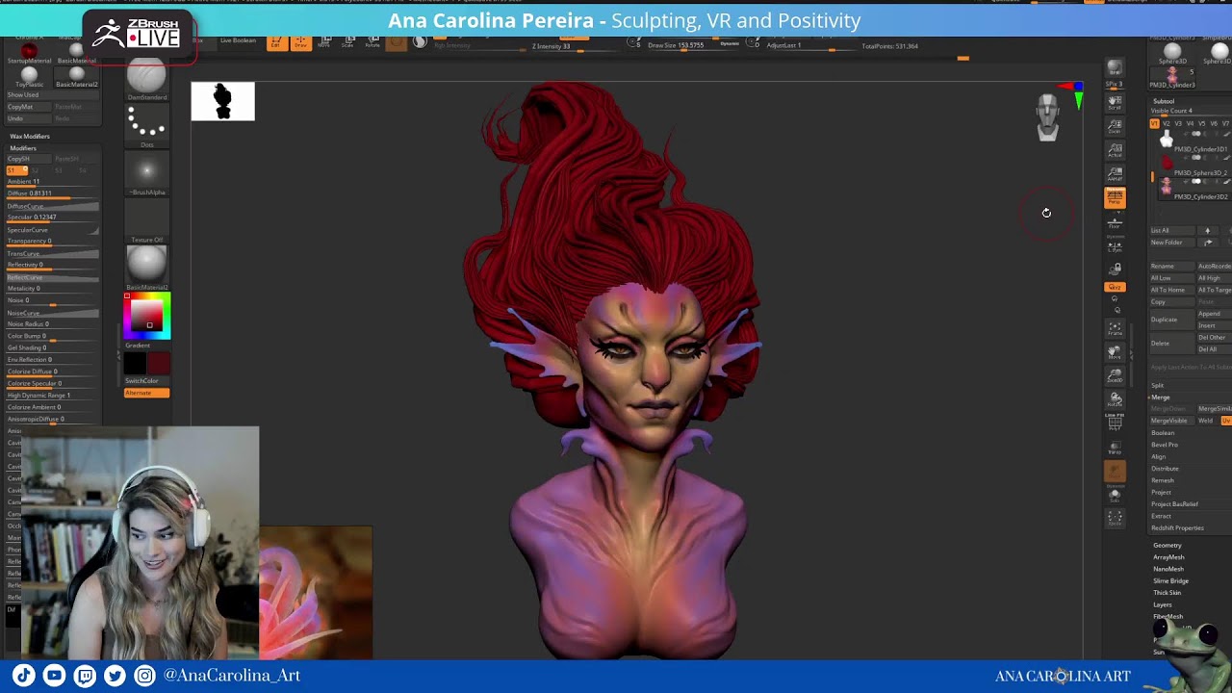
Task: Select the dark red main color swatch
Action: pyautogui.click(x=159, y=363)
